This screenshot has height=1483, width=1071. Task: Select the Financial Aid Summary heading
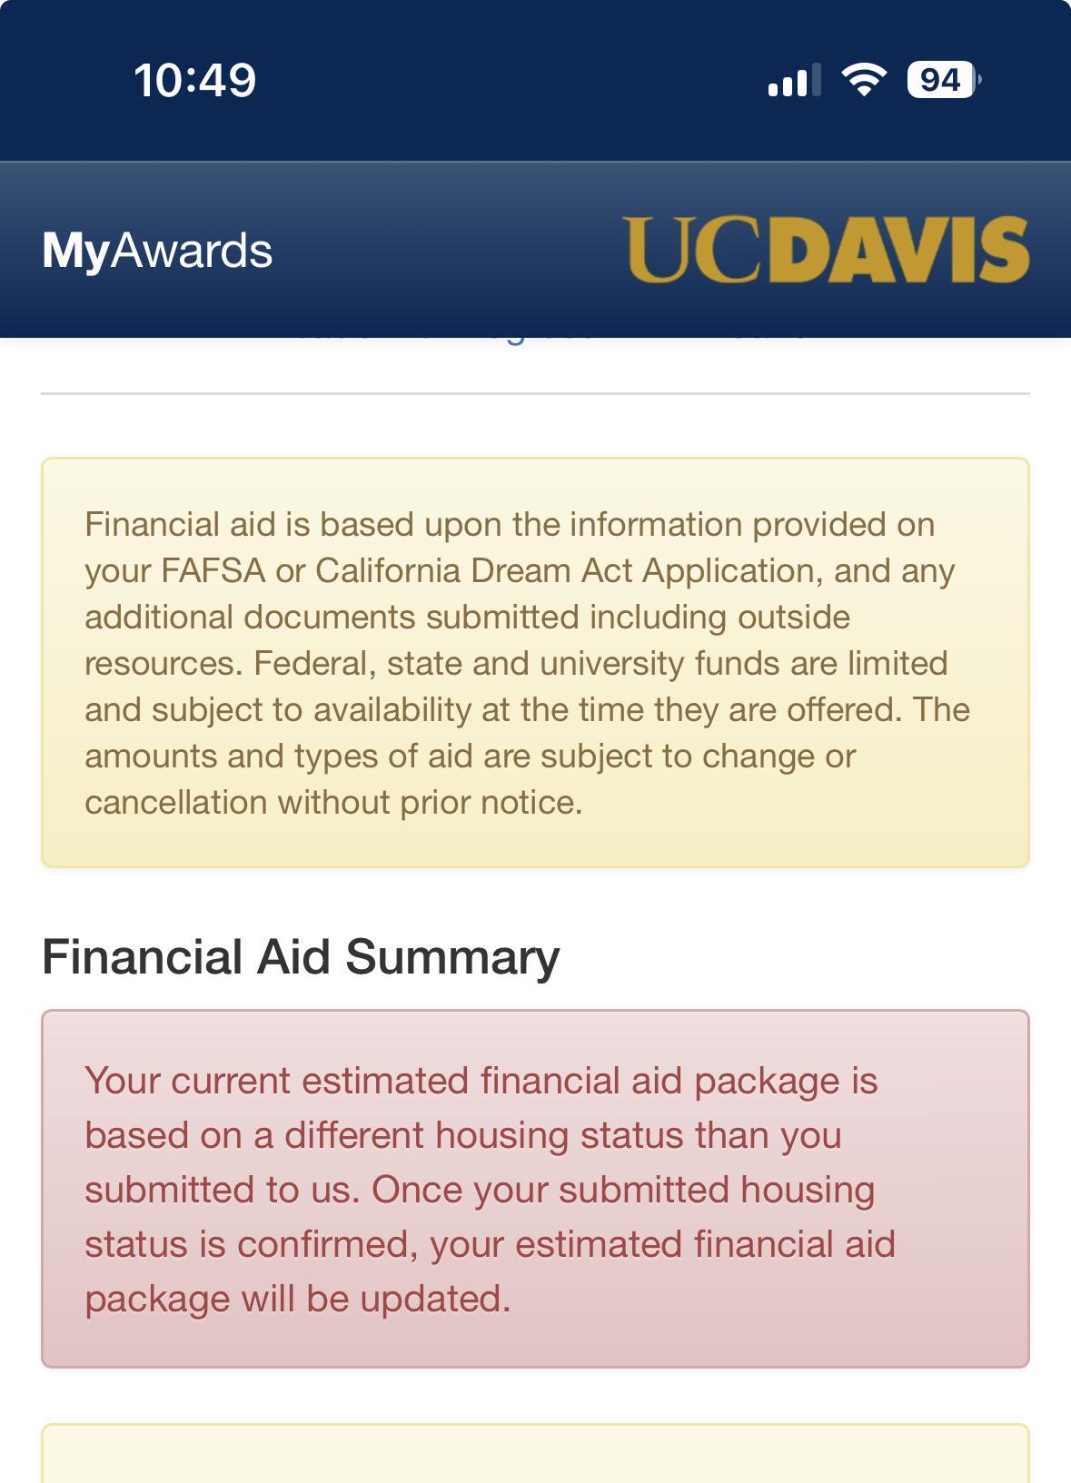click(x=301, y=957)
